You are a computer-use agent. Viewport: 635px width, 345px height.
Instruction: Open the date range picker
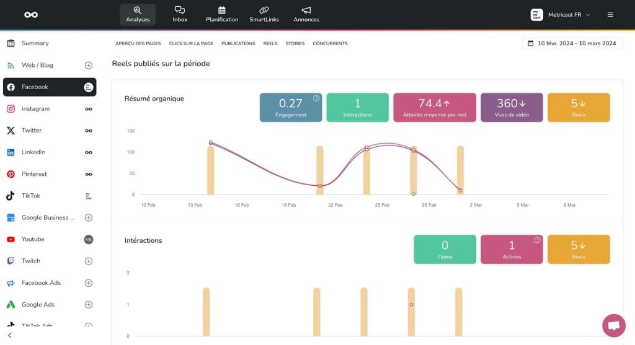pos(572,43)
